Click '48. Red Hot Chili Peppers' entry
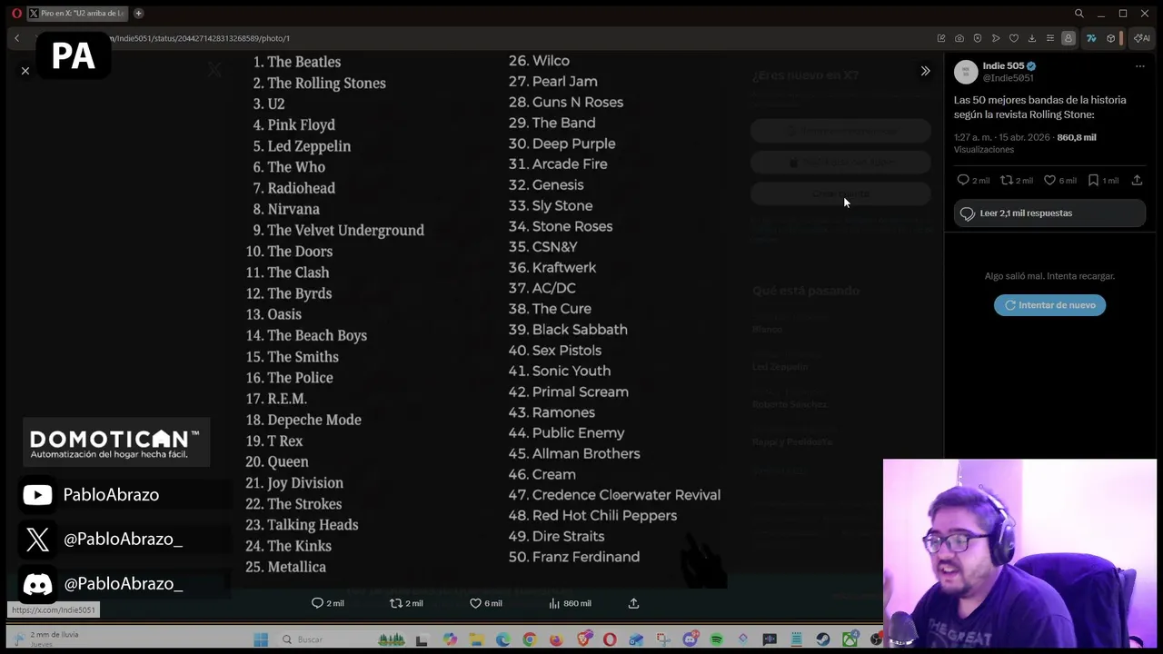 tap(592, 516)
